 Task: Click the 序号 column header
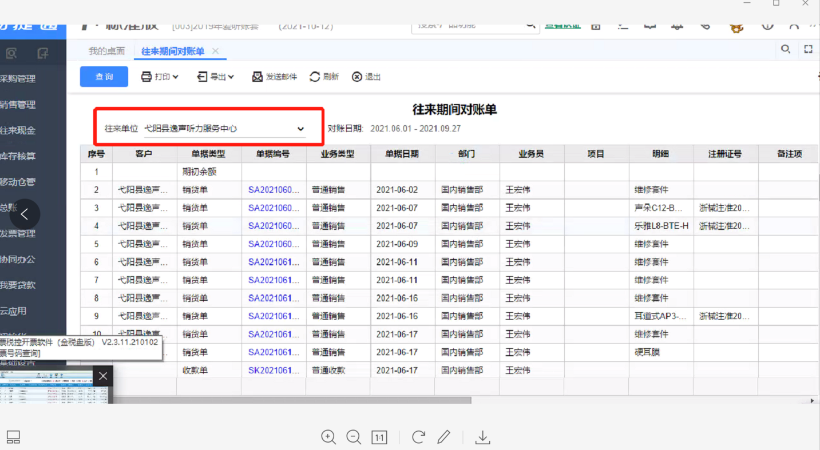(x=96, y=154)
